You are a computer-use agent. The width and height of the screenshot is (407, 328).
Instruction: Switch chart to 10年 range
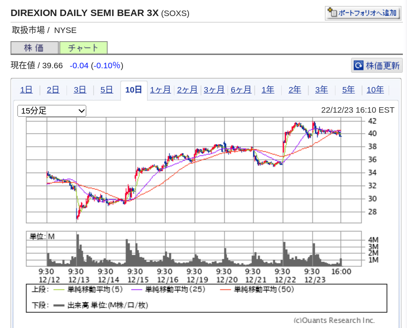375,90
